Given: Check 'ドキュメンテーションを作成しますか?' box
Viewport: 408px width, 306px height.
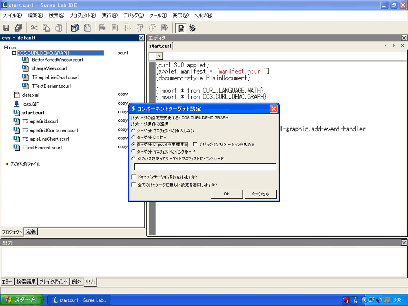Looking at the screenshot, I should [134, 177].
